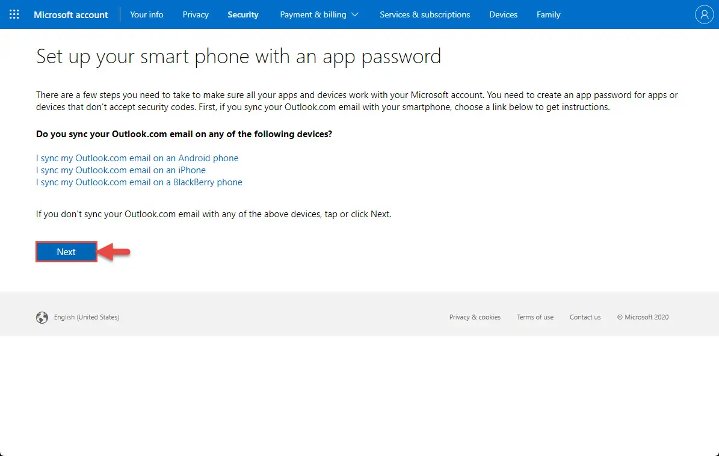The width and height of the screenshot is (719, 456).
Task: Open Services & subscriptions page
Action: point(425,14)
